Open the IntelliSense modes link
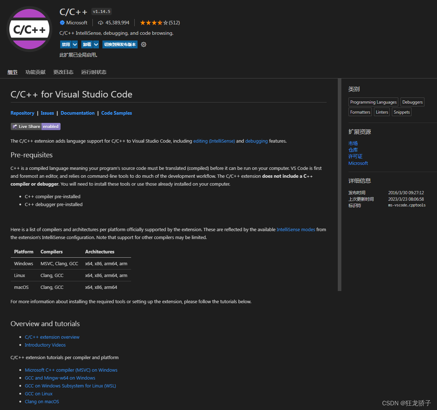Screen dimensions: 437x410 point(296,230)
